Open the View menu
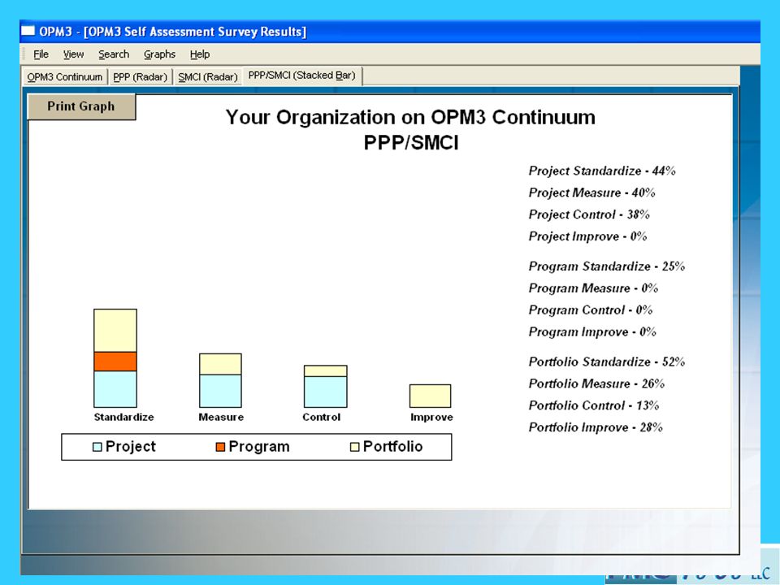780x585 pixels. click(x=73, y=54)
